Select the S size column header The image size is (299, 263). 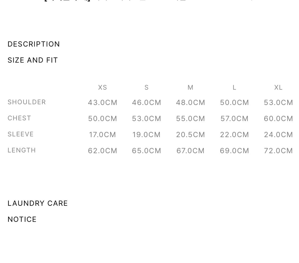(146, 87)
